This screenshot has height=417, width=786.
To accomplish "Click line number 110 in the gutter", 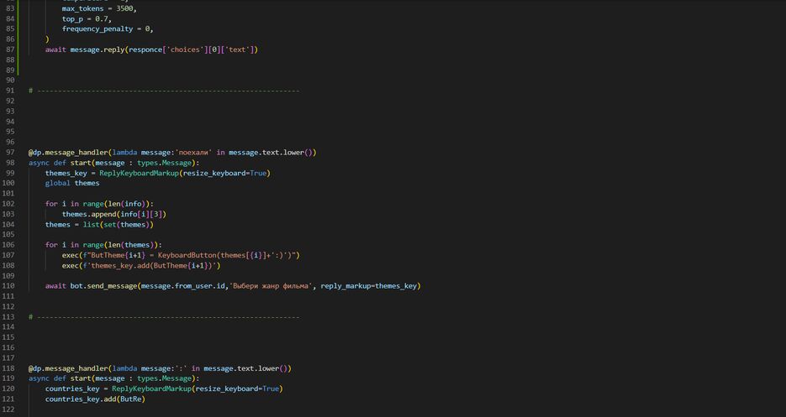I will (9, 286).
